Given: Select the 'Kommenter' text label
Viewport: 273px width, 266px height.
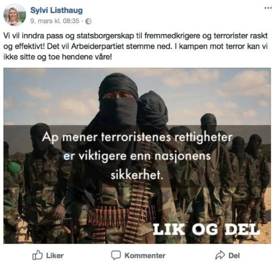Looking at the screenshot, I should [145, 256].
